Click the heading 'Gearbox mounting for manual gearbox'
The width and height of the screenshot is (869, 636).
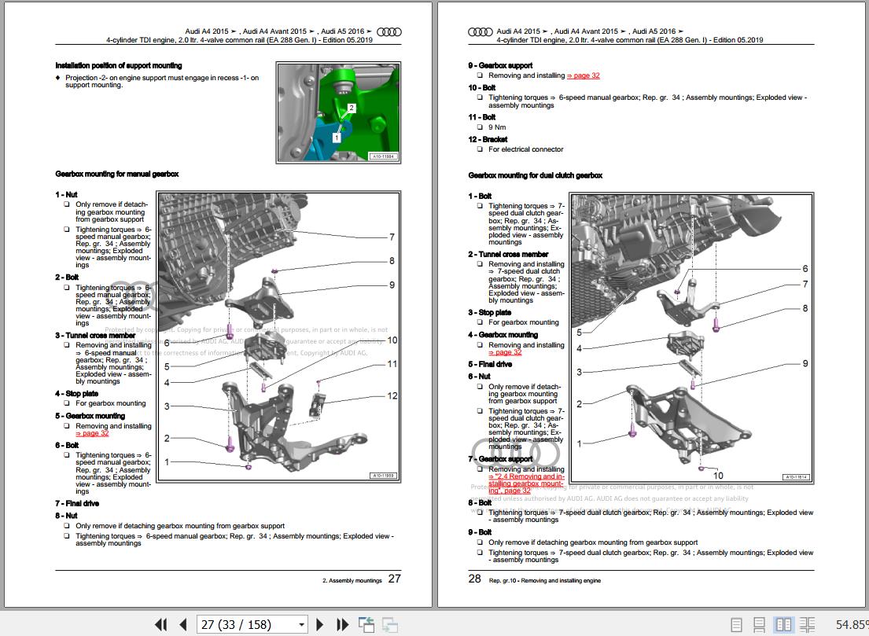pyautogui.click(x=117, y=174)
